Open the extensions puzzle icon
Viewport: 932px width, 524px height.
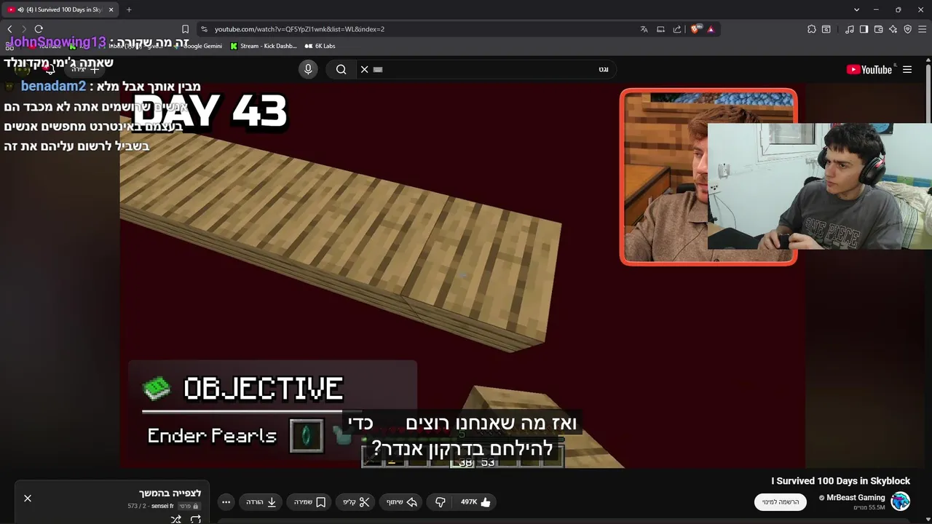point(812,29)
